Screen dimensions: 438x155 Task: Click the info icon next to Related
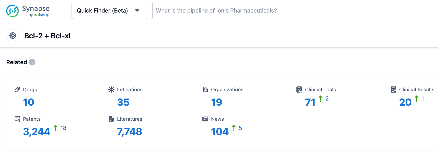[32, 62]
